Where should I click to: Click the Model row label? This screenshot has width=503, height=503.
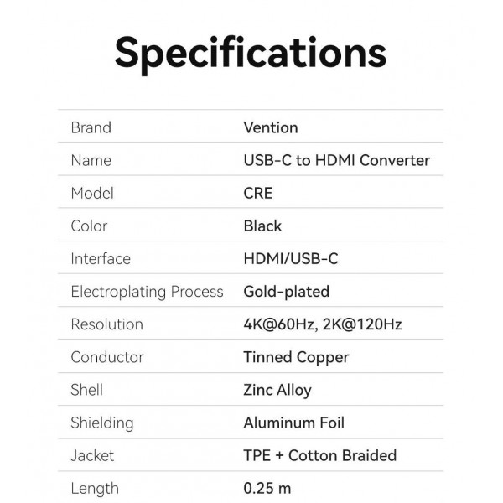[x=92, y=193]
